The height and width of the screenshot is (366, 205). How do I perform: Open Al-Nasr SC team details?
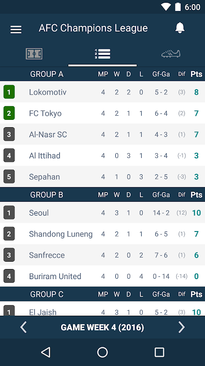point(102,134)
